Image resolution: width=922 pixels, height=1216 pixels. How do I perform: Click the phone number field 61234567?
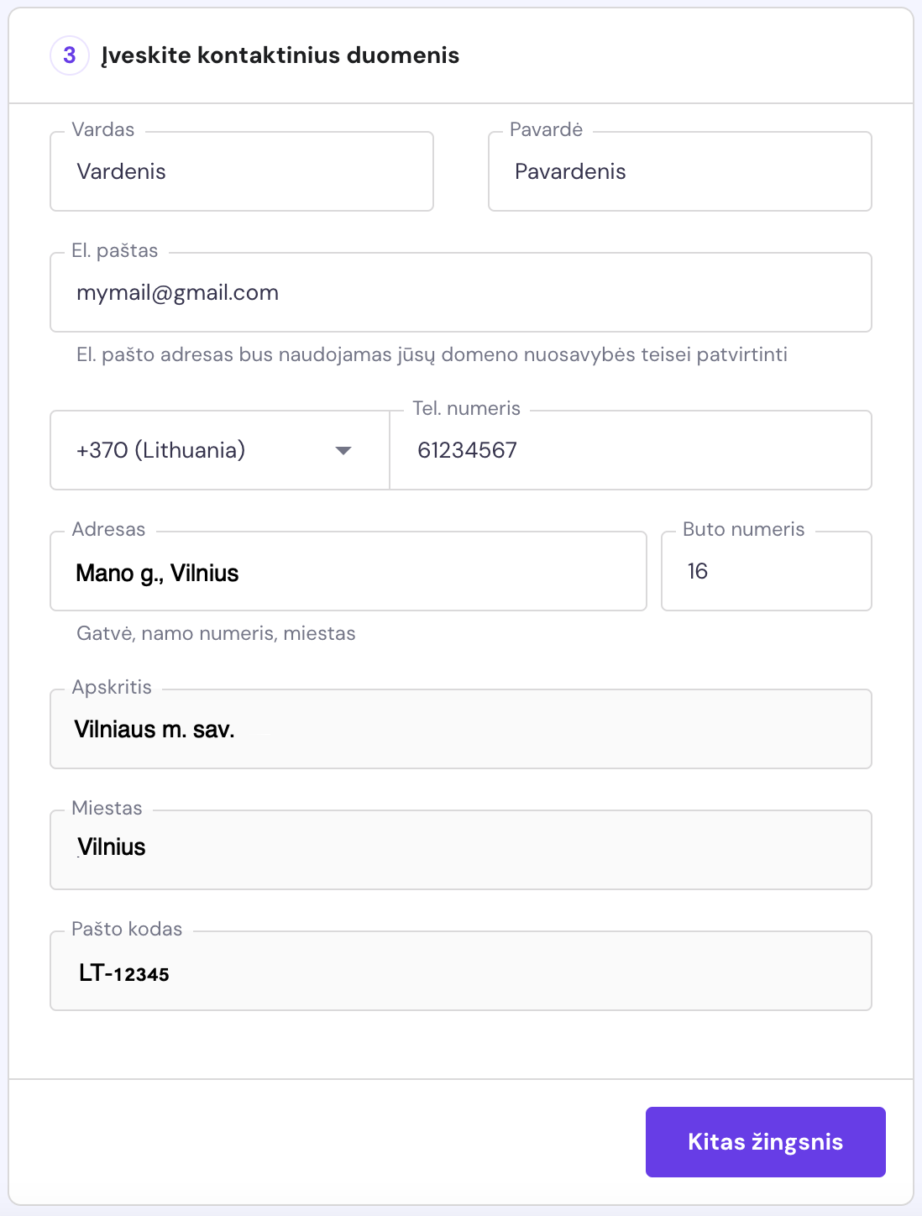[x=630, y=451]
